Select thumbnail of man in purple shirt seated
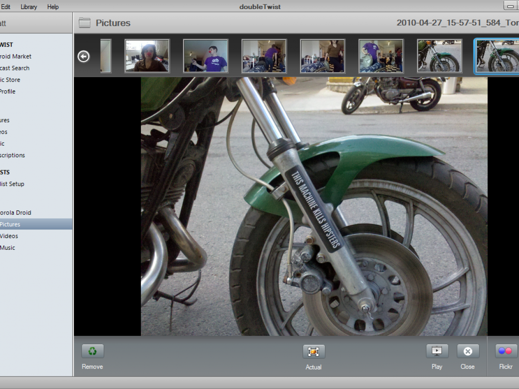519x389 pixels. [205, 56]
